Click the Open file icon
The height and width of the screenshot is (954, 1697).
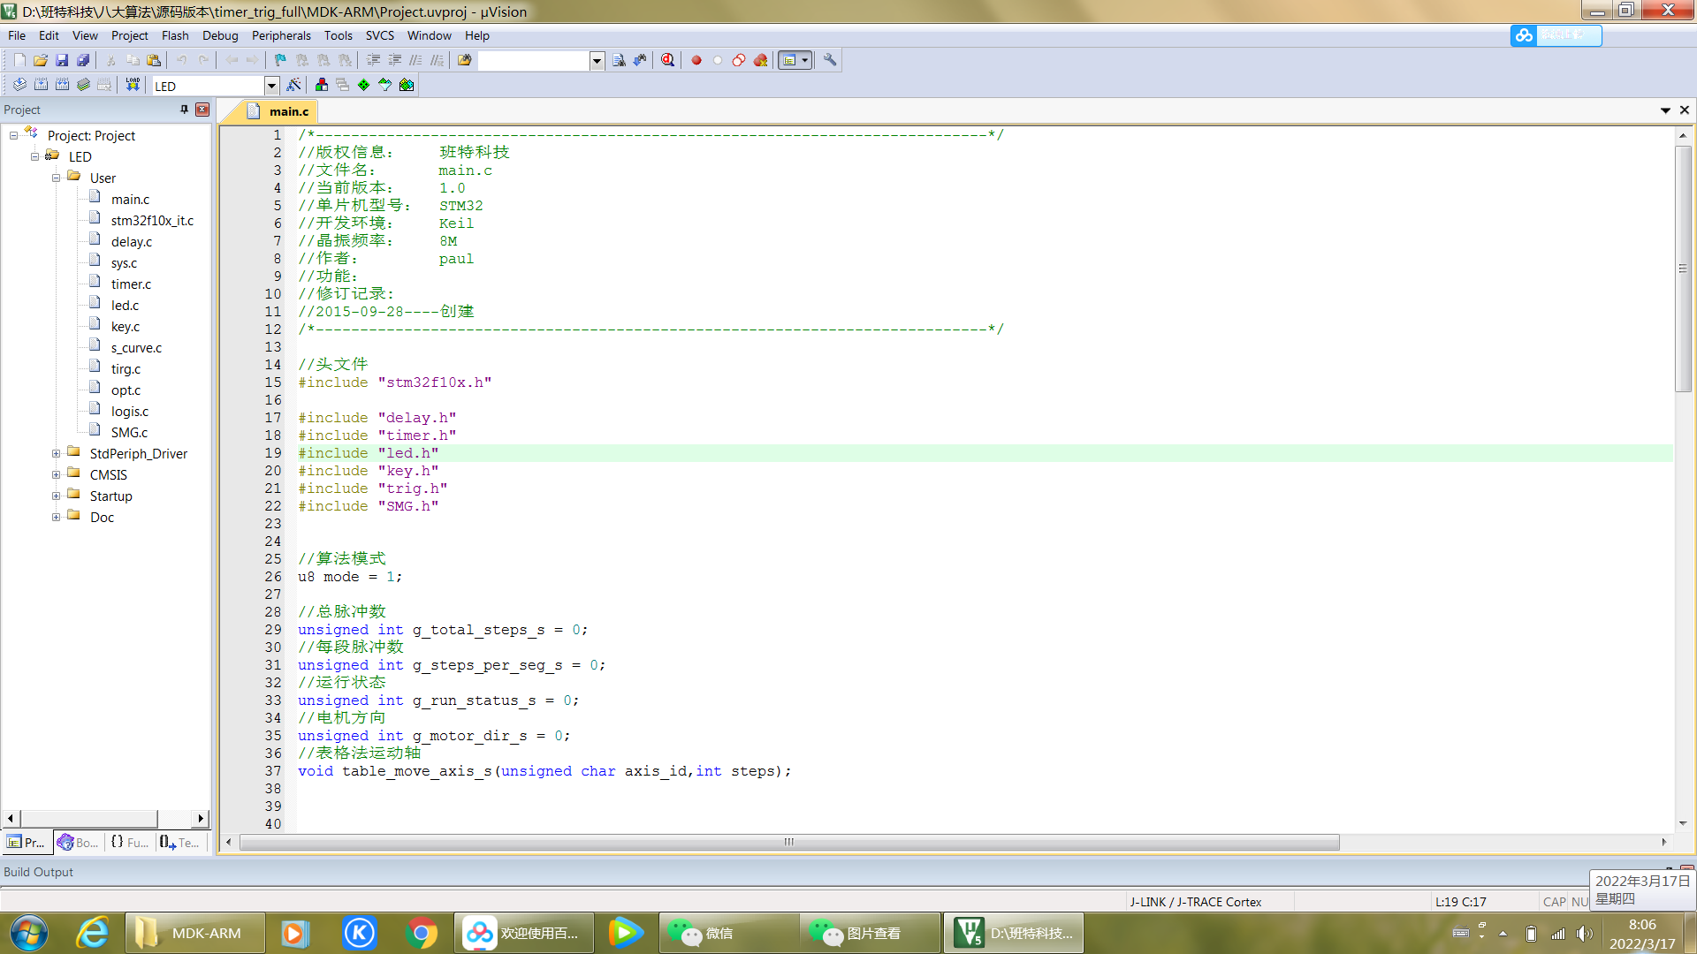[x=41, y=60]
